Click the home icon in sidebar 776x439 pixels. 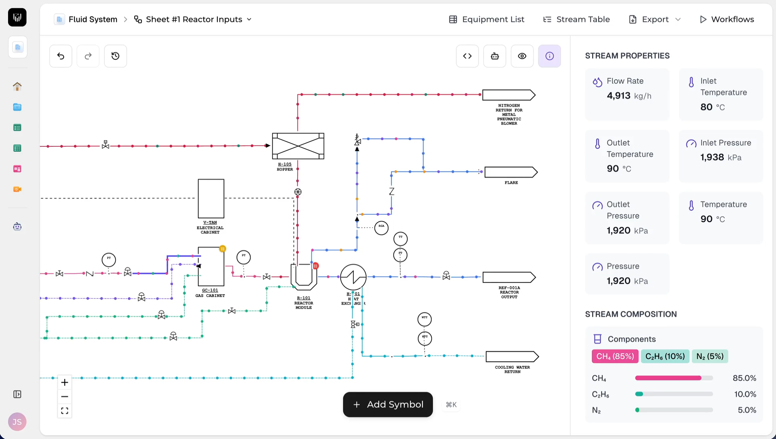click(x=17, y=86)
